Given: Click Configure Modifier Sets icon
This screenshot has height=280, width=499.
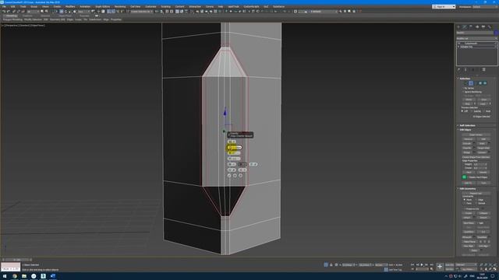Looking at the screenshot, I should coord(483,69).
